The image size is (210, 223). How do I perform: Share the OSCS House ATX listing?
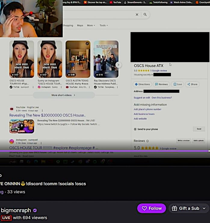(x=192, y=84)
